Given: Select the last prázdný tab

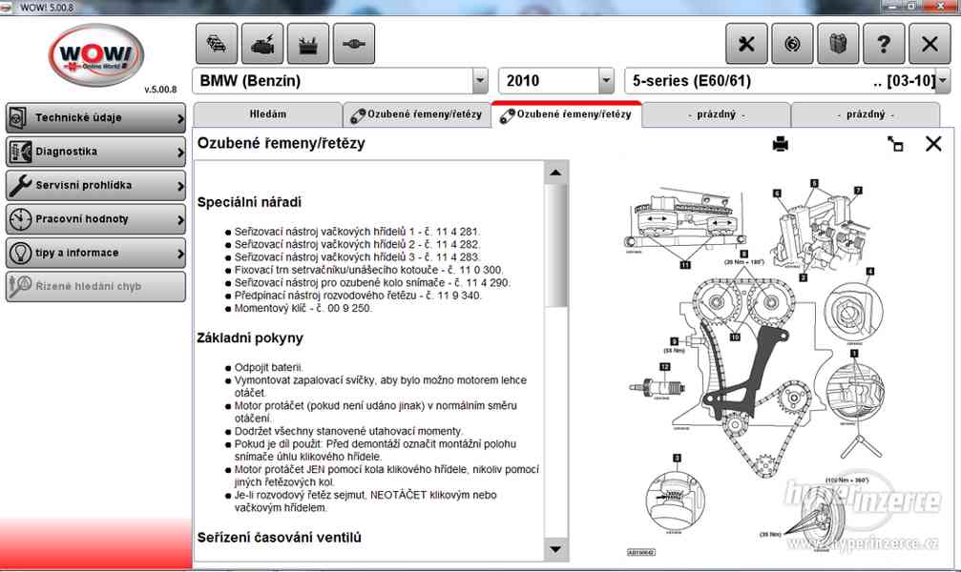Looking at the screenshot, I should coord(866,114).
